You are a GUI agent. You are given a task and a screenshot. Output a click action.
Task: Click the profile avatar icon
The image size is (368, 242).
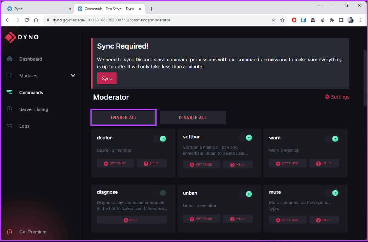[351, 20]
